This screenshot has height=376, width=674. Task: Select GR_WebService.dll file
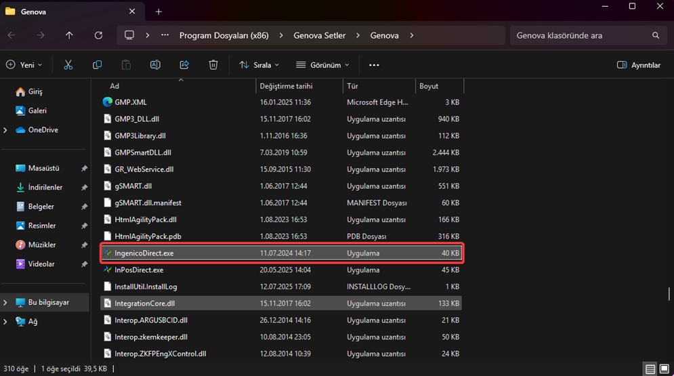[281, 169]
